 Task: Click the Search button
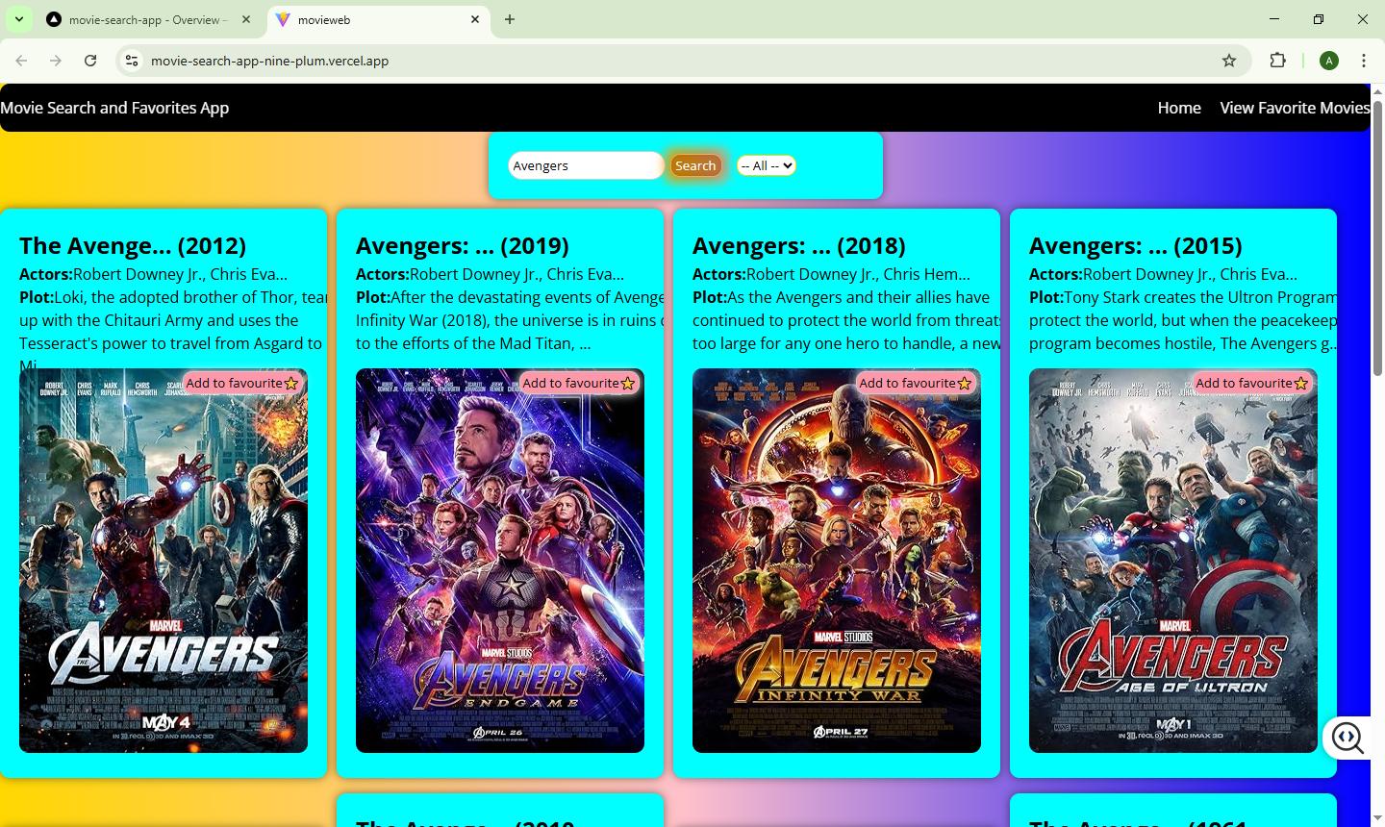click(x=695, y=165)
